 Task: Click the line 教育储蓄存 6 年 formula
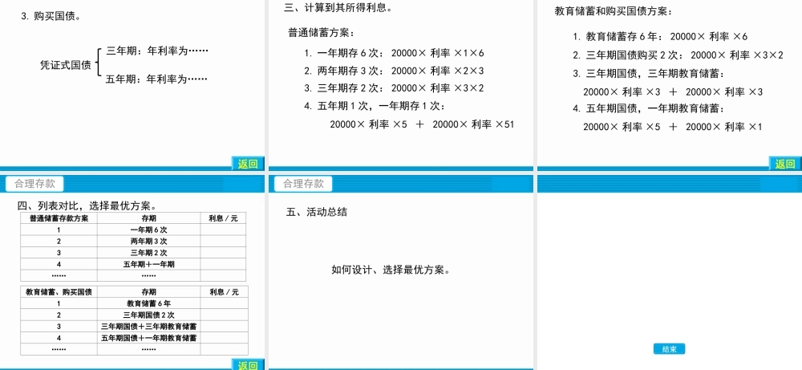[x=660, y=37]
